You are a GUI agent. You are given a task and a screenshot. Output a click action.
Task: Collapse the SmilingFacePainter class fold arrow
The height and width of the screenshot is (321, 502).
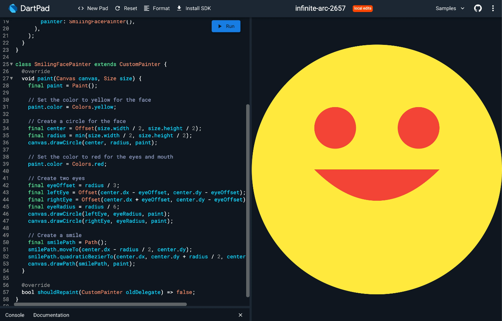coord(11,64)
